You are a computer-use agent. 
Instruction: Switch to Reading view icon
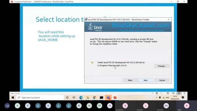pyautogui.click(x=179, y=93)
